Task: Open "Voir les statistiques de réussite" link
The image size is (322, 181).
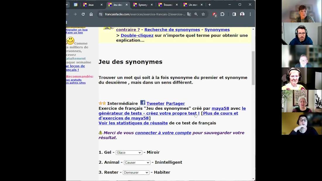Action: click(x=133, y=123)
